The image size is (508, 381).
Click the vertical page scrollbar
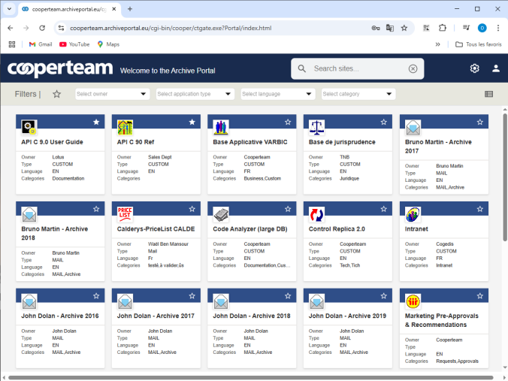pyautogui.click(x=505, y=177)
